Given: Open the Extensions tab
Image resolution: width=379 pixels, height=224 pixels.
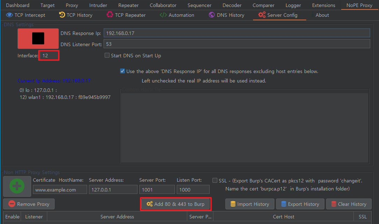Looking at the screenshot, I should click(x=324, y=5).
